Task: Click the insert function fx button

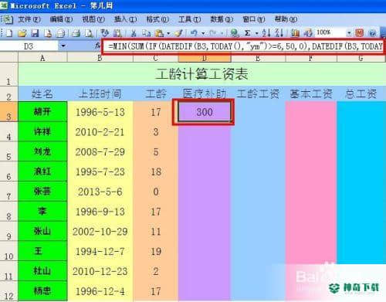Action: tap(97, 46)
